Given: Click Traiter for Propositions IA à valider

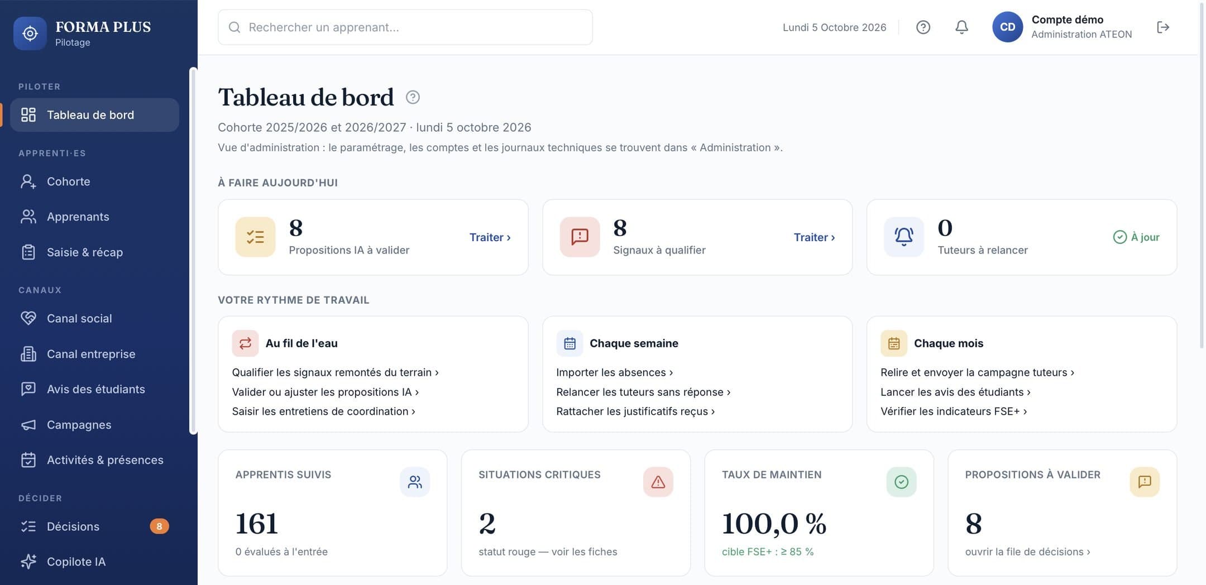Looking at the screenshot, I should pyautogui.click(x=490, y=237).
